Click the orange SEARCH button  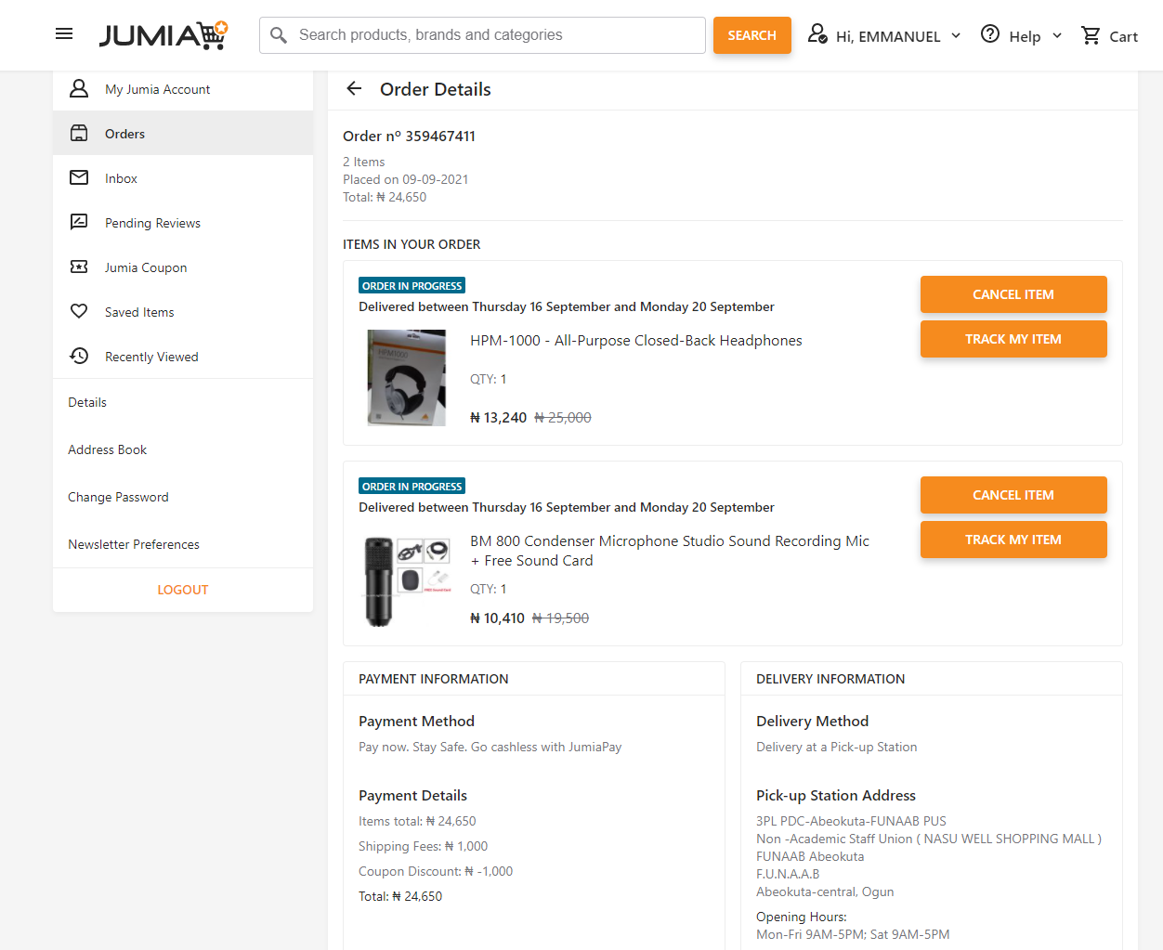coord(752,35)
